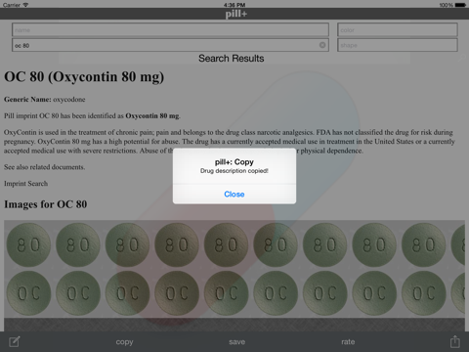
Task: Select the 'Images for OC 80' heading
Action: pos(46,204)
